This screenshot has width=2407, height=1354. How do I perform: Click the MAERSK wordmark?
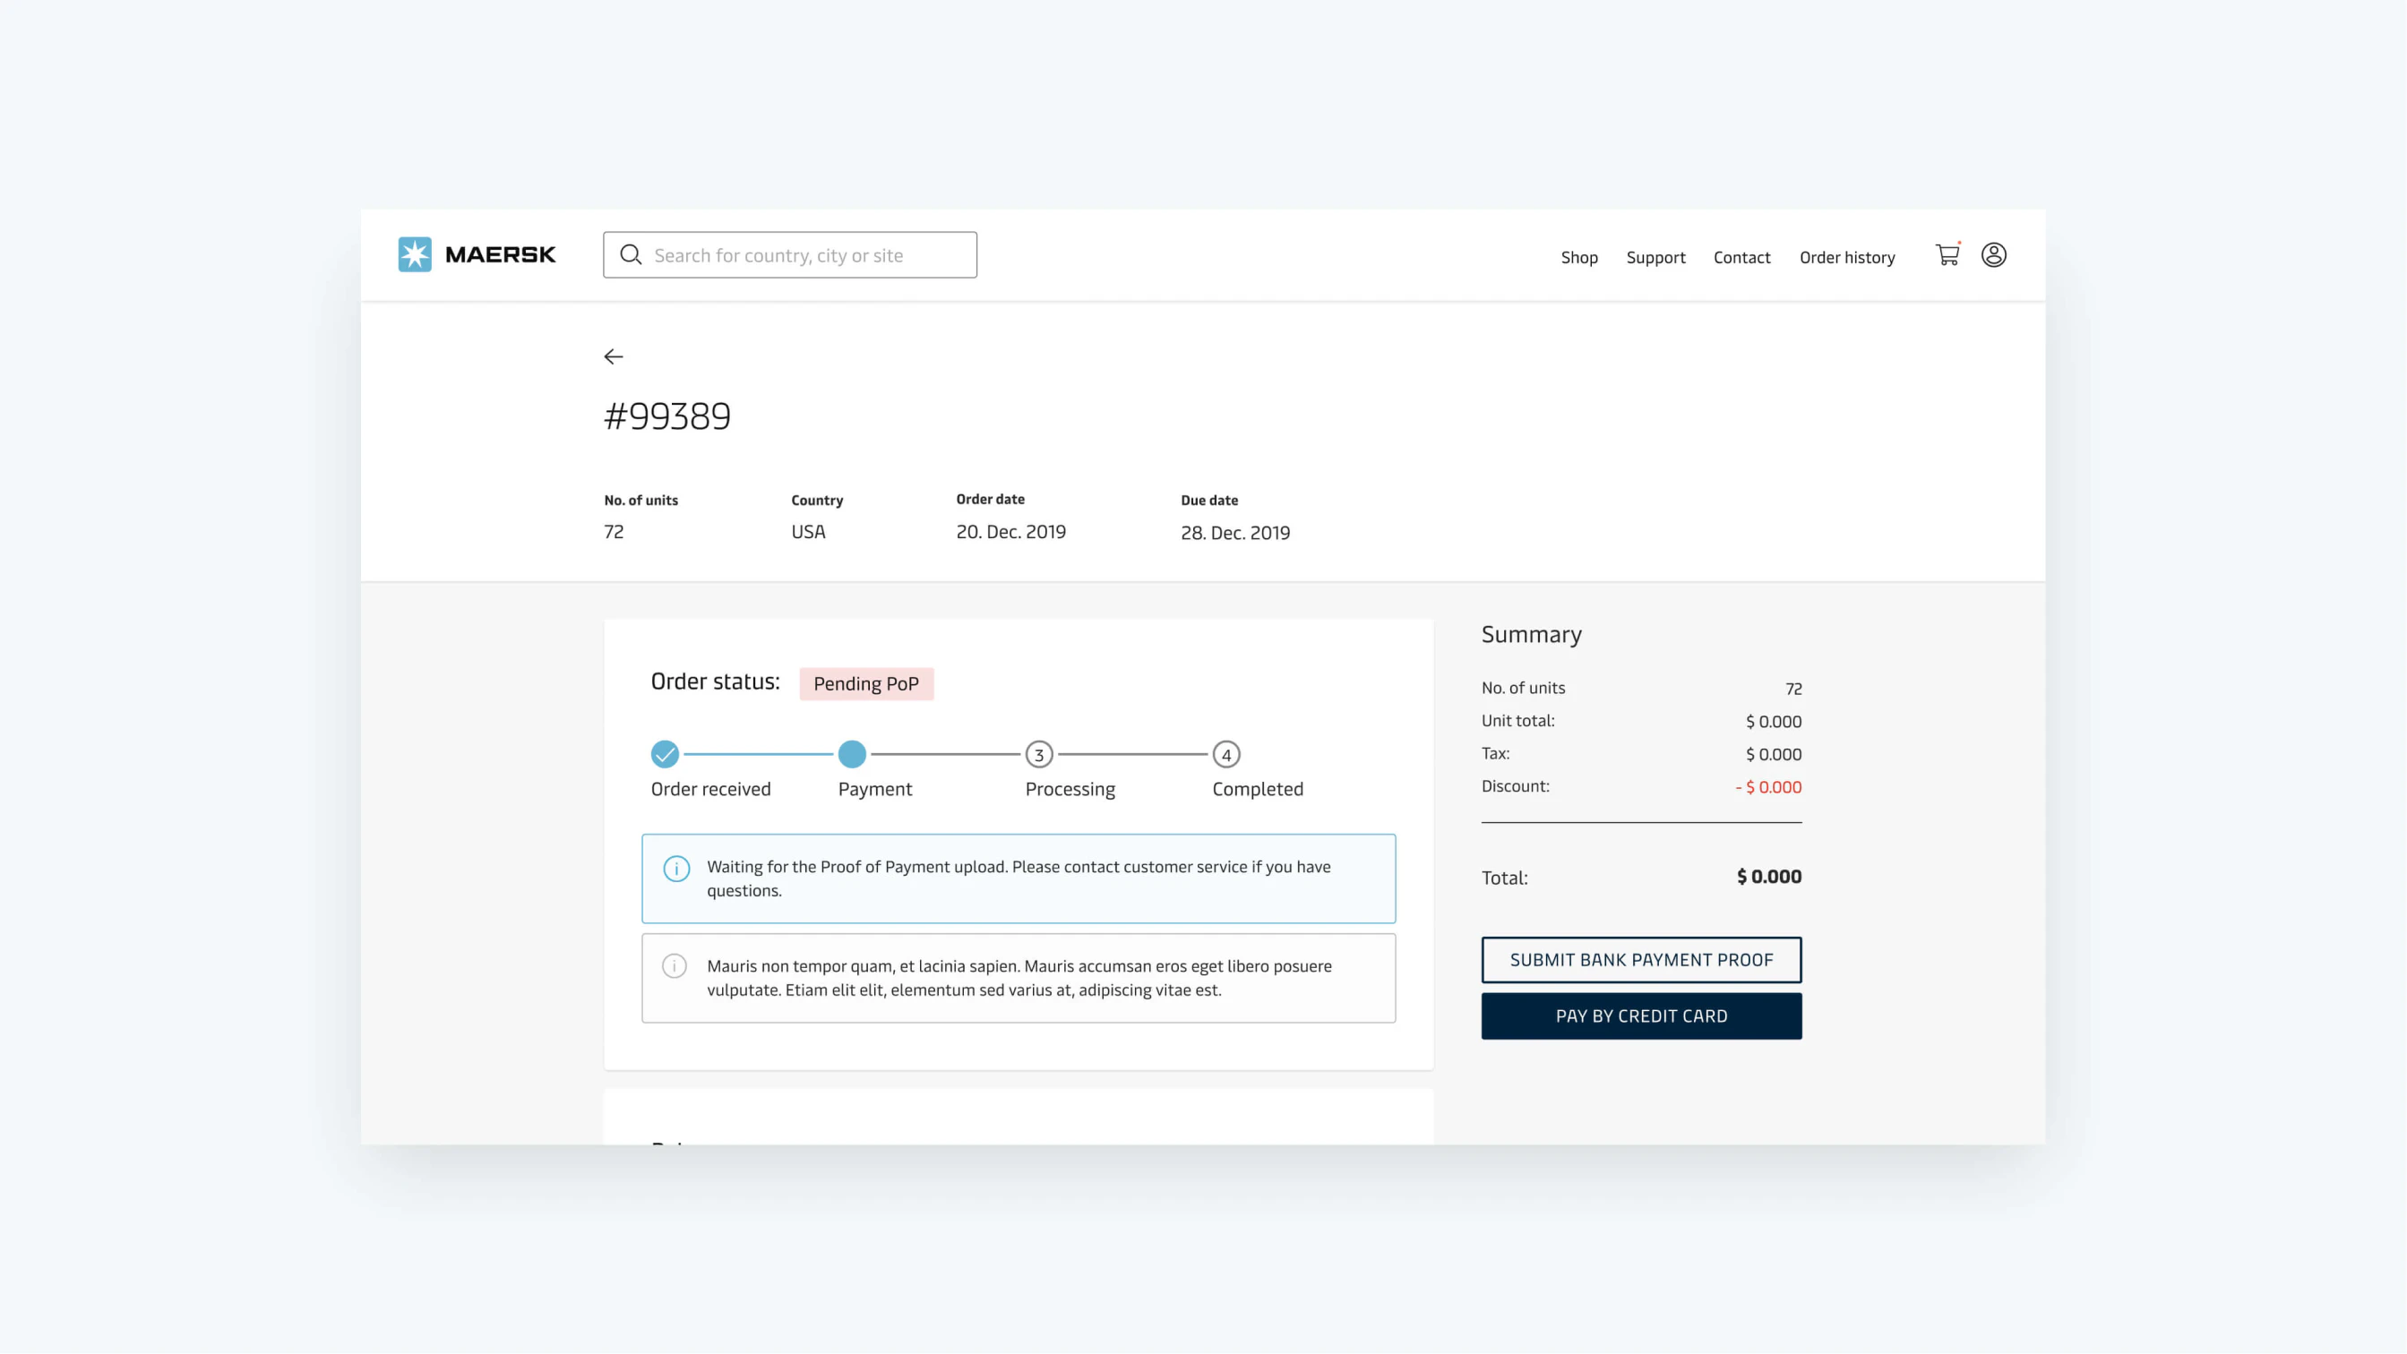point(501,254)
